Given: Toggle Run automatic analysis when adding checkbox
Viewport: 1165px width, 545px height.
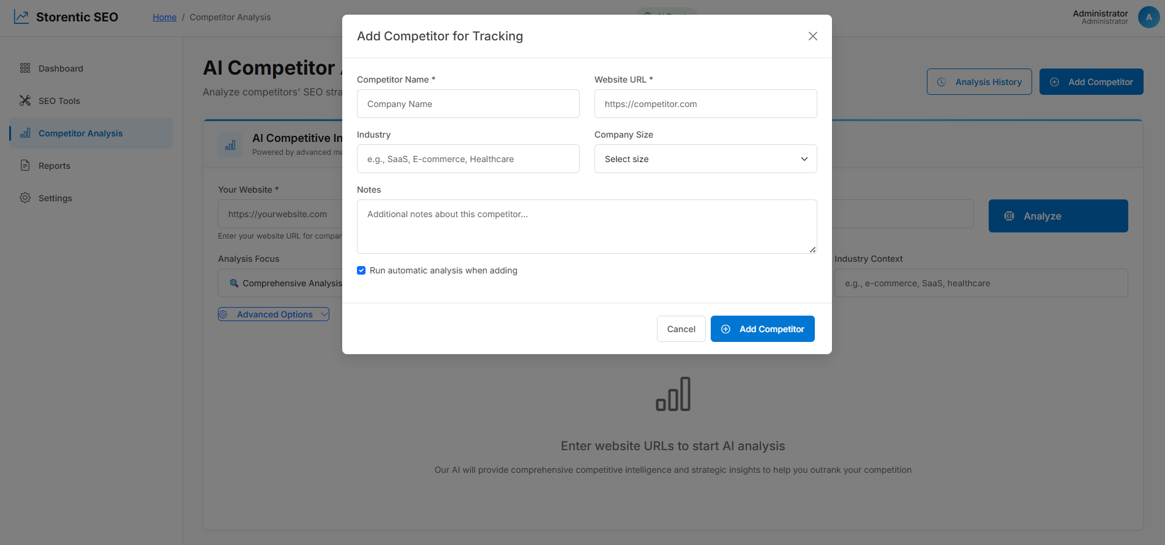Looking at the screenshot, I should pos(361,270).
